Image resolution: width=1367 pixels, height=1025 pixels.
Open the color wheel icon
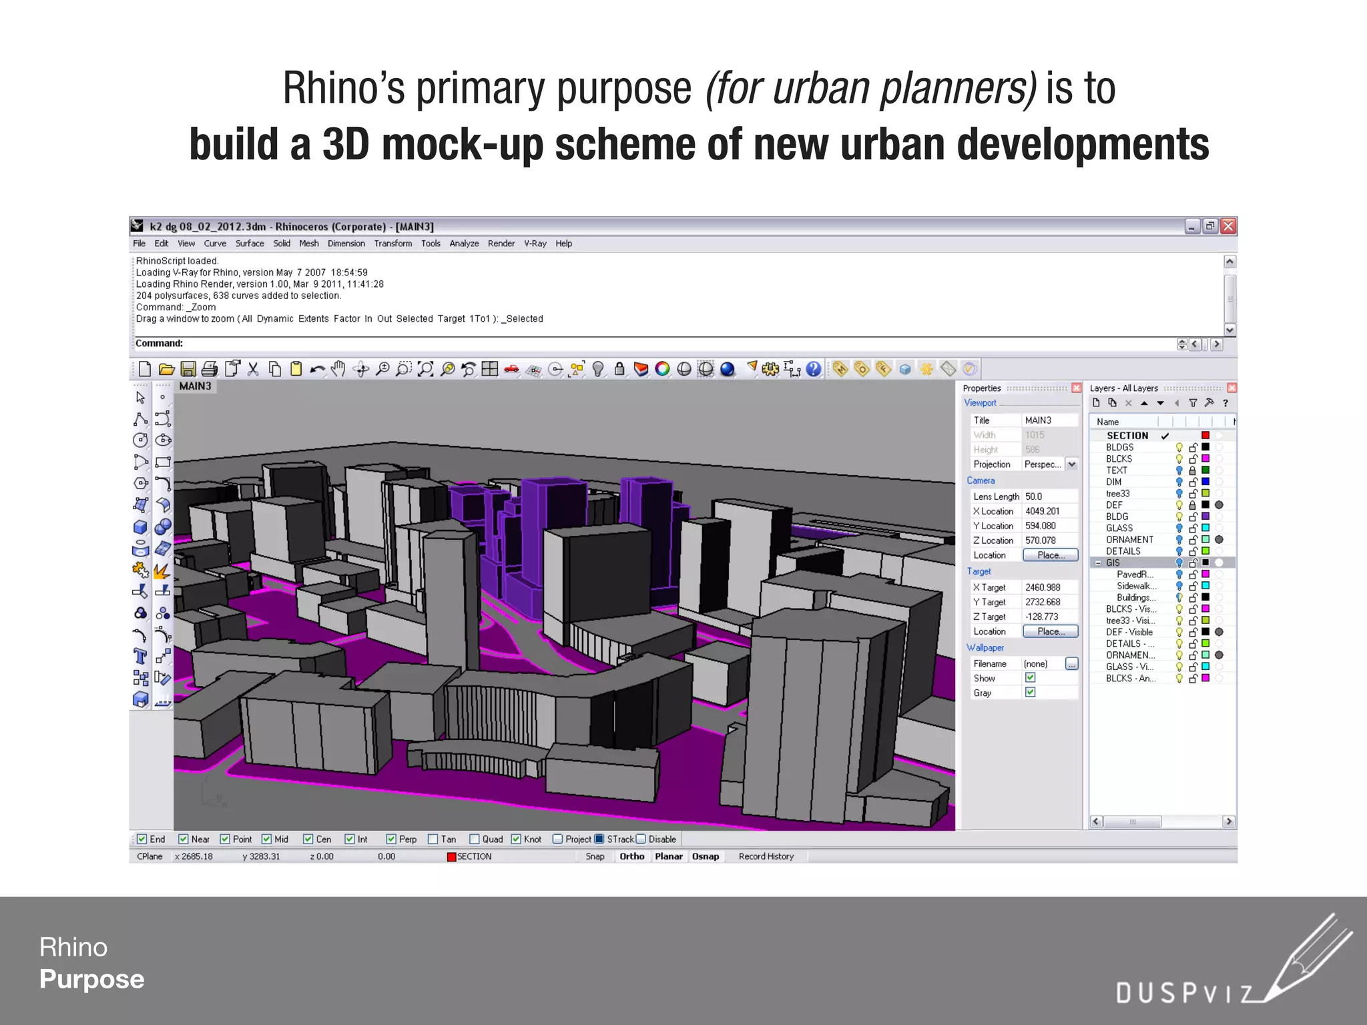pos(662,368)
